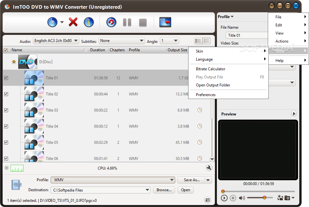This screenshot has height=207, width=309.
Task: Toggle the select-all checkbox in Name header
Action: (x=6, y=50)
